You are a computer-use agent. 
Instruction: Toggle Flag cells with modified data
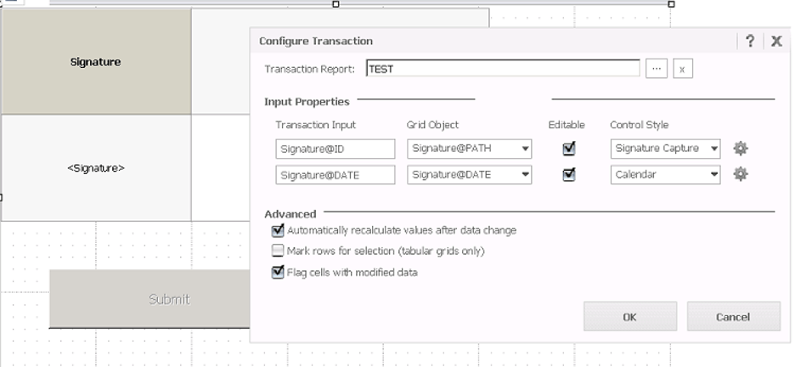(x=277, y=273)
